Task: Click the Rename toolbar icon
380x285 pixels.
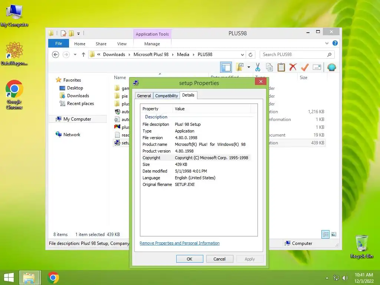Action: click(x=317, y=67)
